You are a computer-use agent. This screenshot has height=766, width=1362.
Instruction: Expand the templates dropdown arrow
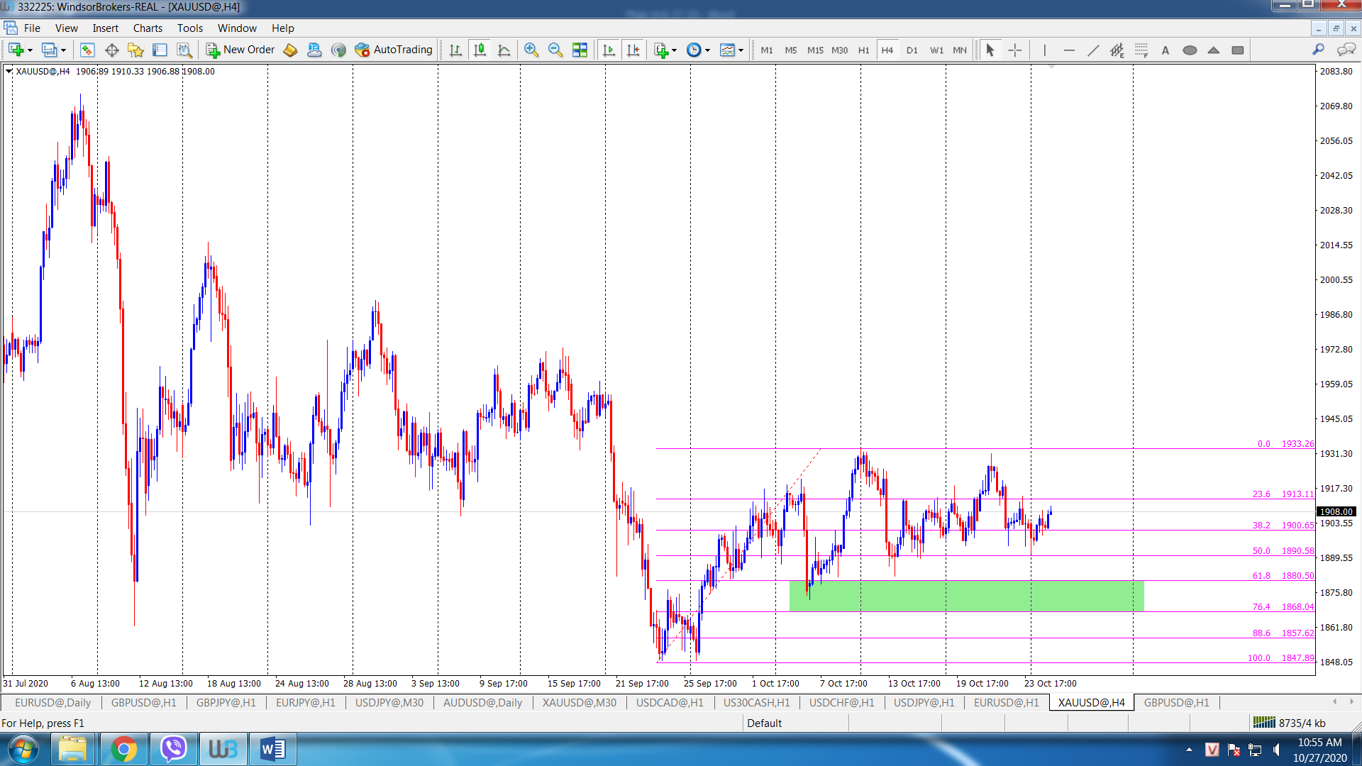click(x=741, y=50)
